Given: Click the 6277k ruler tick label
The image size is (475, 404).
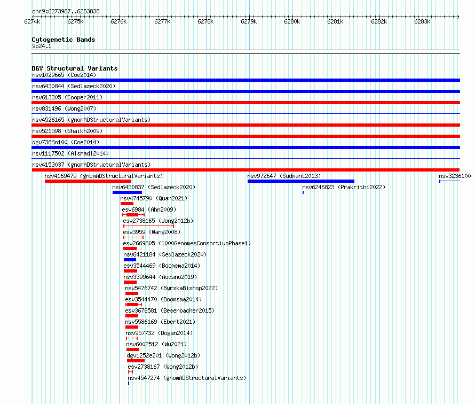Looking at the screenshot, I should 162,21.
